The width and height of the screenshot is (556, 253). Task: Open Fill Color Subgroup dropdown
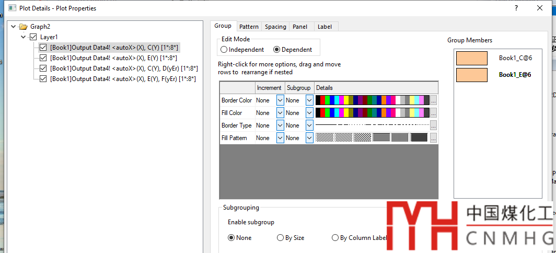309,113
